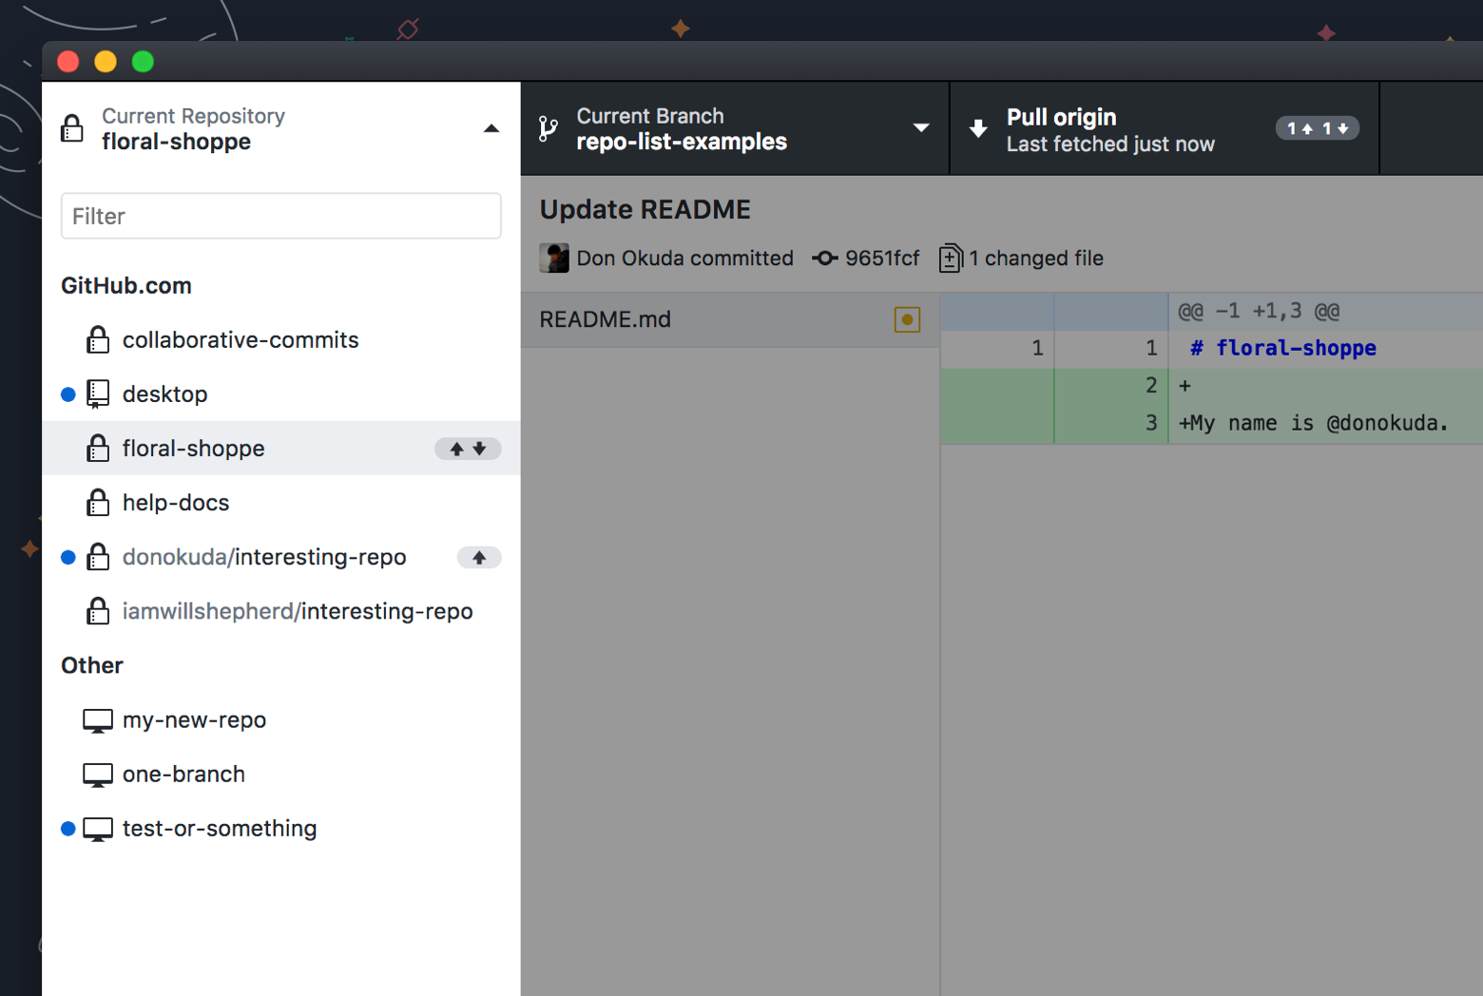Select the collaborative-commits repository
The height and width of the screenshot is (996, 1483).
[281, 339]
